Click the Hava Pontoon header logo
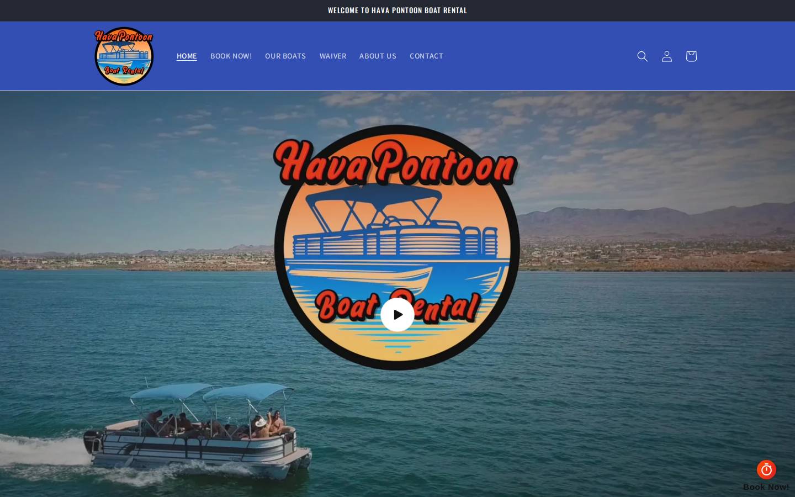 [124, 56]
